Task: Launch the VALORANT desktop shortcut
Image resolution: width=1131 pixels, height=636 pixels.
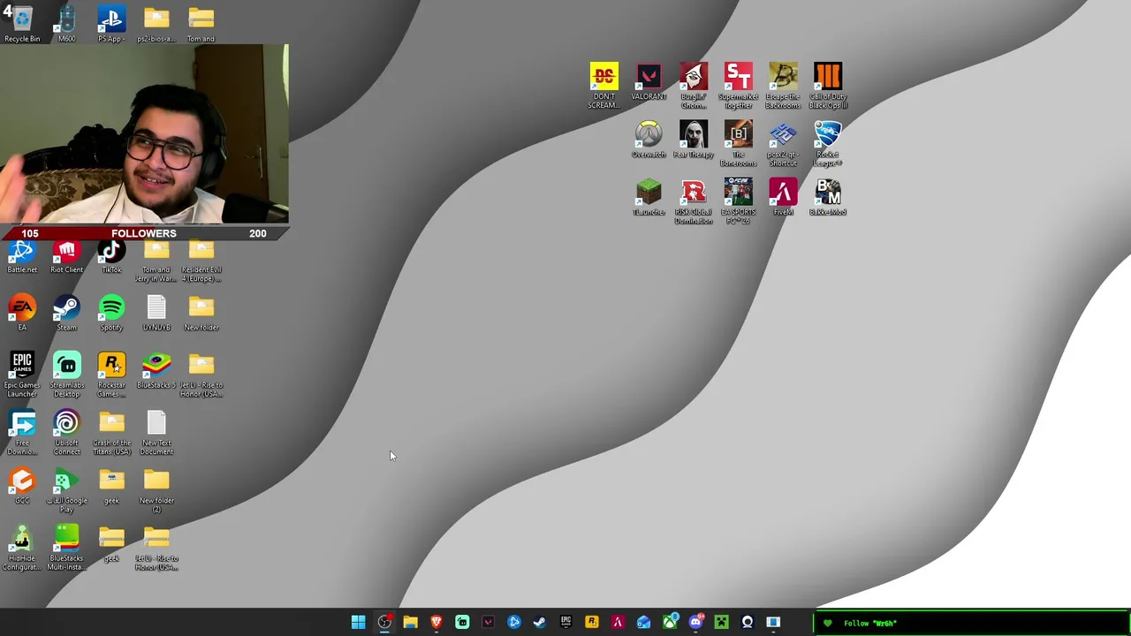Action: point(649,82)
